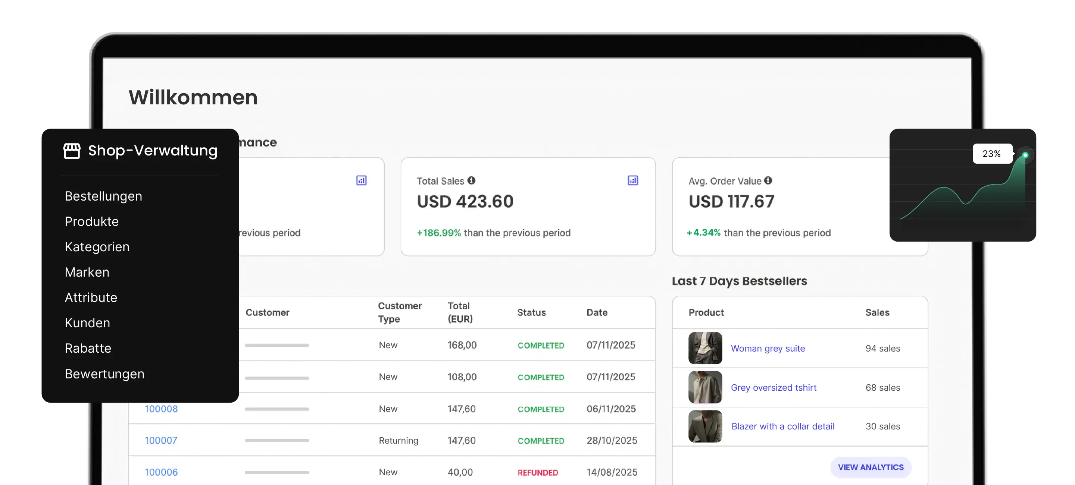Open the Kunden page
Viewport: 1075px width, 485px height.
tap(87, 323)
